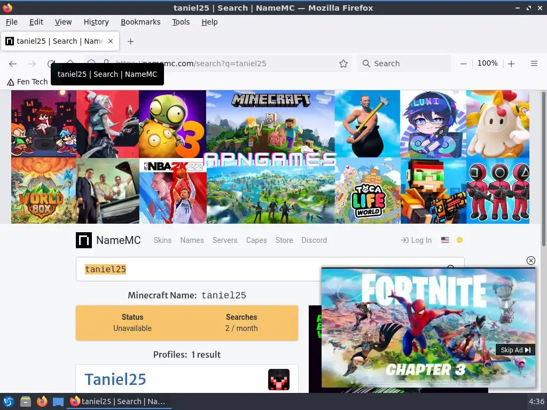Open the History menu
This screenshot has height=410, width=547.
tap(96, 22)
